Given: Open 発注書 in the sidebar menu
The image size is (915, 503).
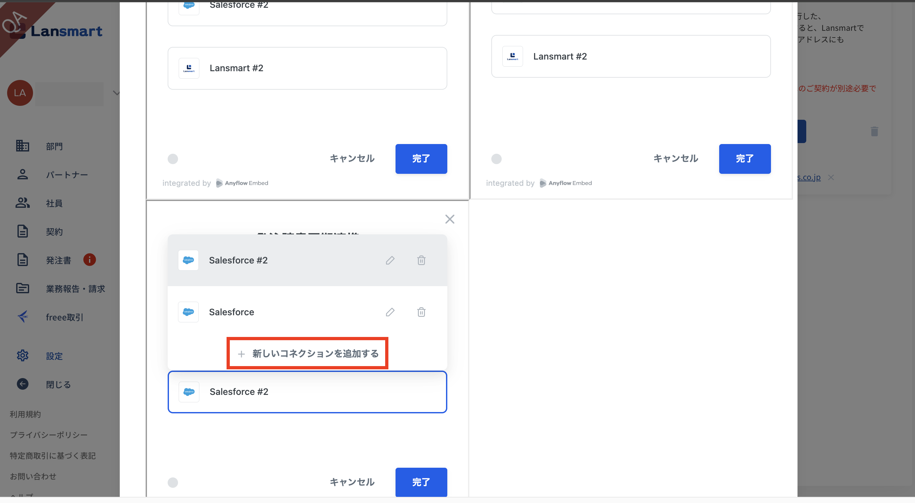Looking at the screenshot, I should [58, 260].
